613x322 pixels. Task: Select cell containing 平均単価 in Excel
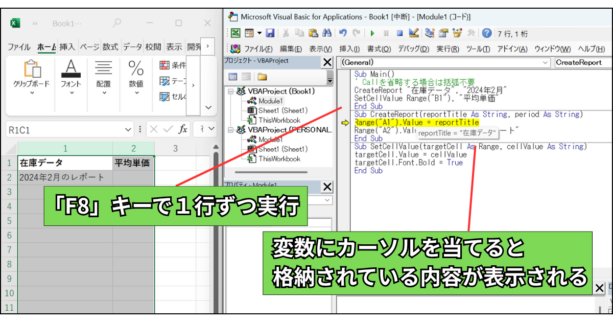[133, 163]
